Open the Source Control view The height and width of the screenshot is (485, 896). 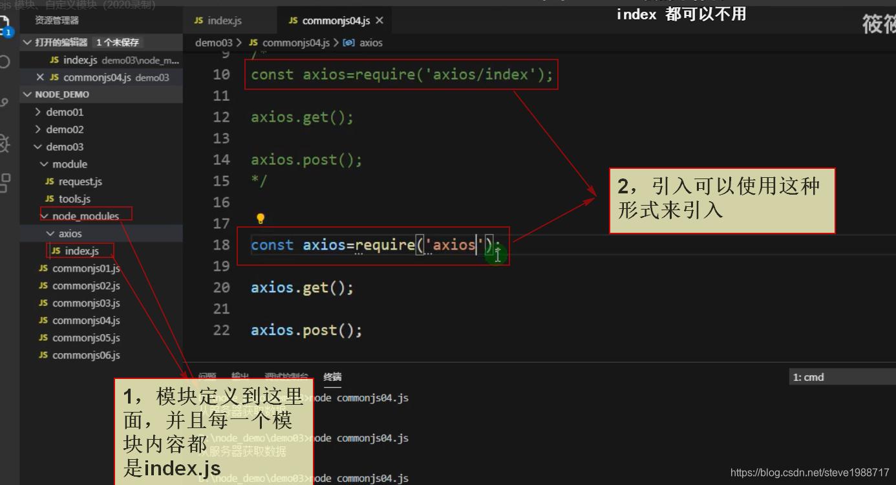[5, 102]
